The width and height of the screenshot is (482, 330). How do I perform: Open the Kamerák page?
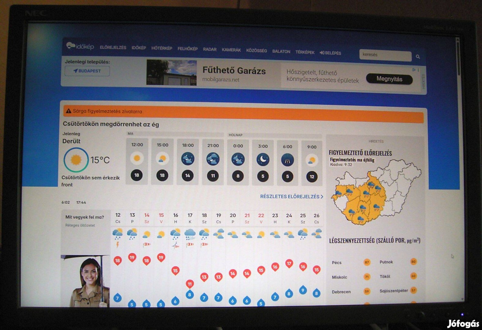click(x=231, y=50)
